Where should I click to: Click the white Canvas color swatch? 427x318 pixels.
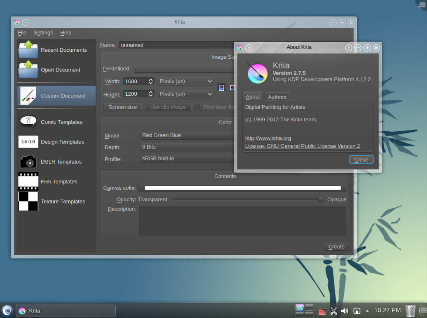(242, 188)
